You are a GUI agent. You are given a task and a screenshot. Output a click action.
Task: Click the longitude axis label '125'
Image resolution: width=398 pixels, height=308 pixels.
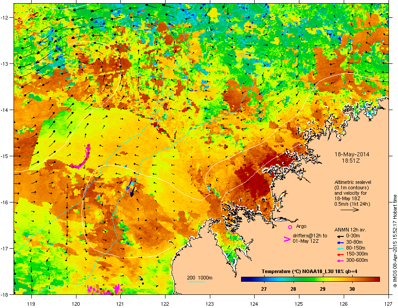click(x=299, y=303)
